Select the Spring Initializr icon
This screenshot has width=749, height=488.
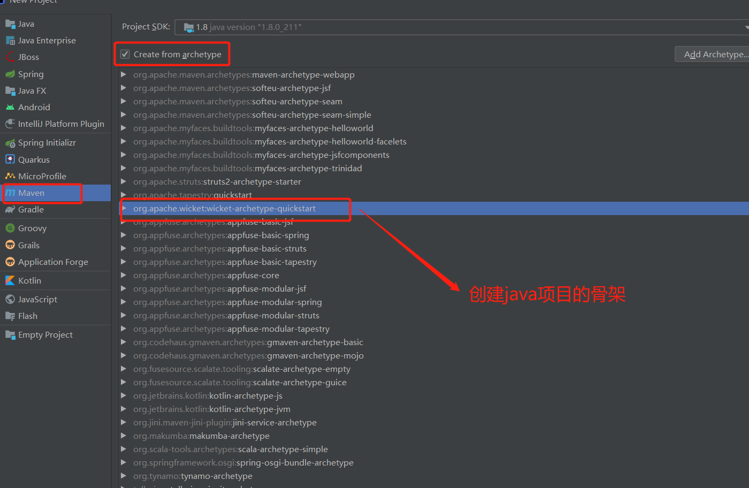point(10,143)
